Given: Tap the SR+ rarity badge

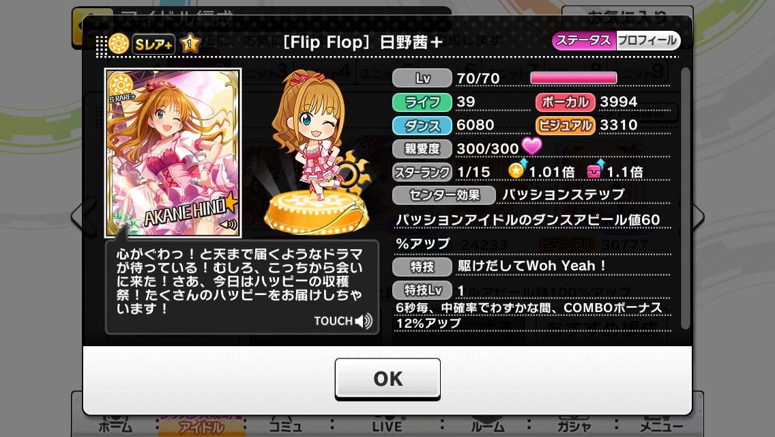Looking at the screenshot, I should (x=153, y=44).
